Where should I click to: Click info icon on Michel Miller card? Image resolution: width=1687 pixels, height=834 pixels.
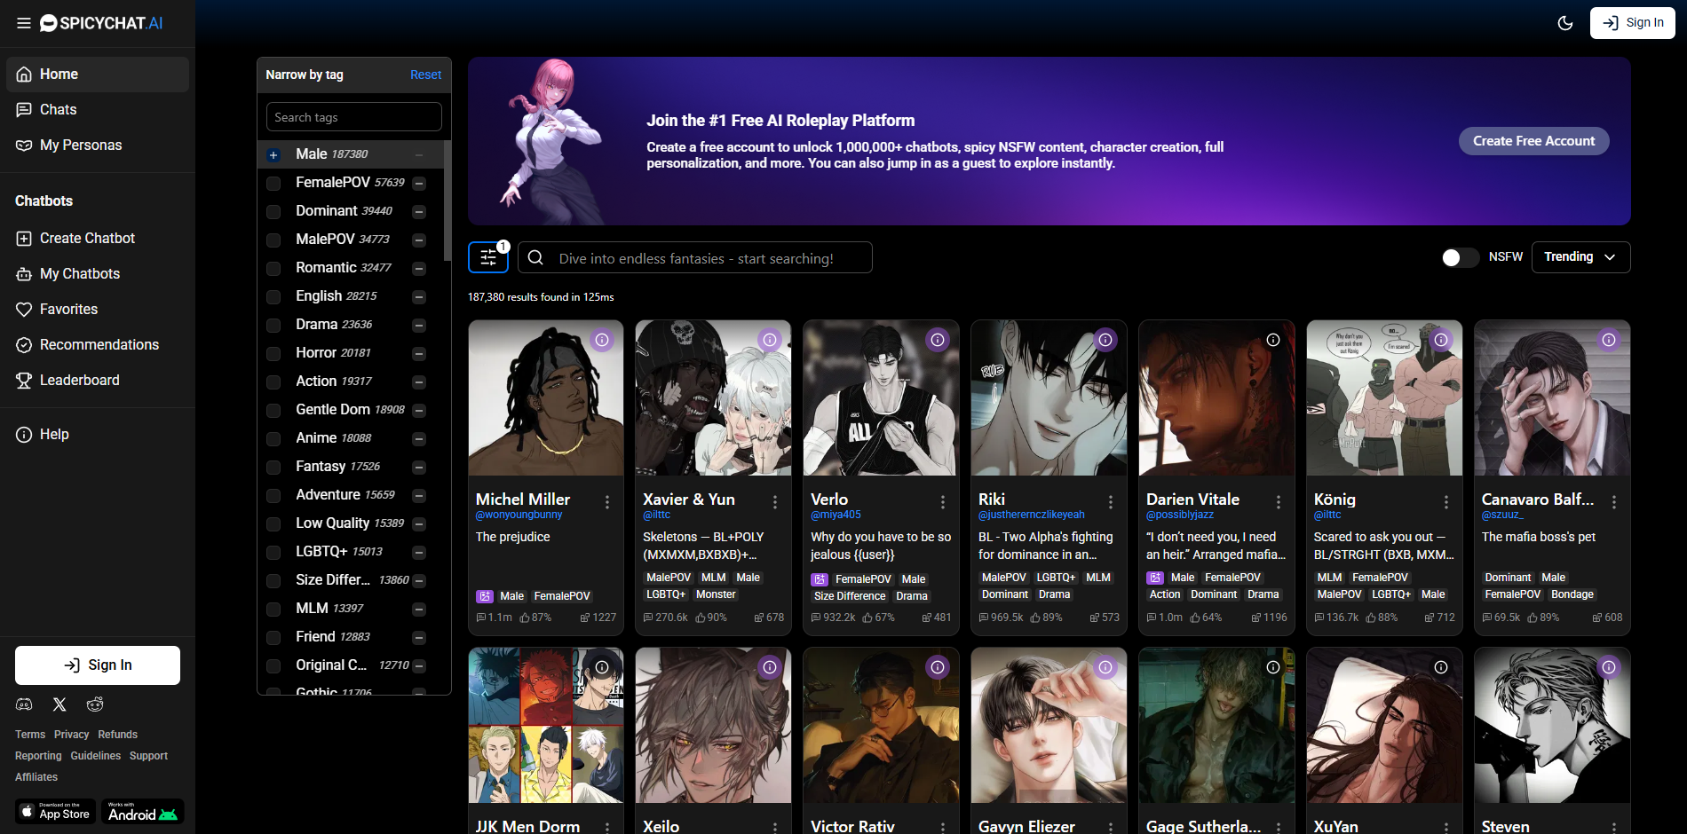pos(602,340)
